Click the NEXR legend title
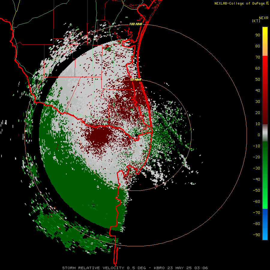 263,18
